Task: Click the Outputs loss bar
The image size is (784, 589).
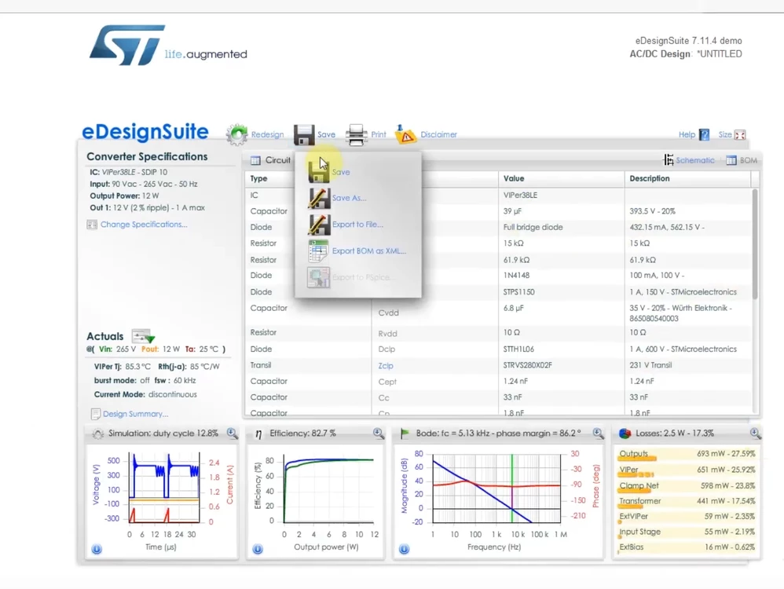Action: click(x=637, y=458)
